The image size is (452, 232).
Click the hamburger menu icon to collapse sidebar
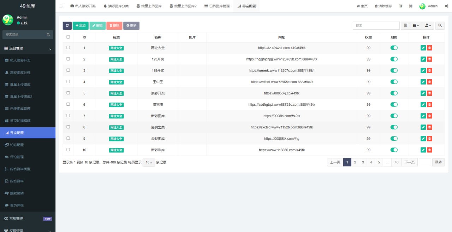tap(61, 6)
